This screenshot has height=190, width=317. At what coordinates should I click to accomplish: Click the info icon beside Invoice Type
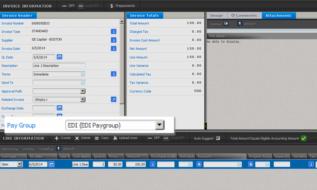(x=114, y=31)
